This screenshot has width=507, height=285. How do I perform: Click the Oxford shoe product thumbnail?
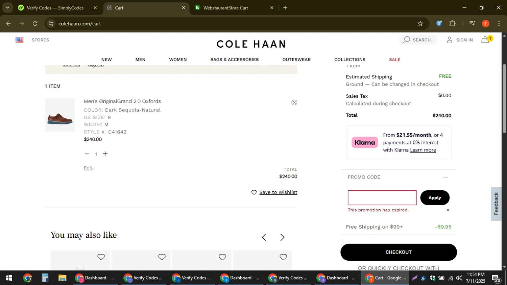click(x=60, y=115)
